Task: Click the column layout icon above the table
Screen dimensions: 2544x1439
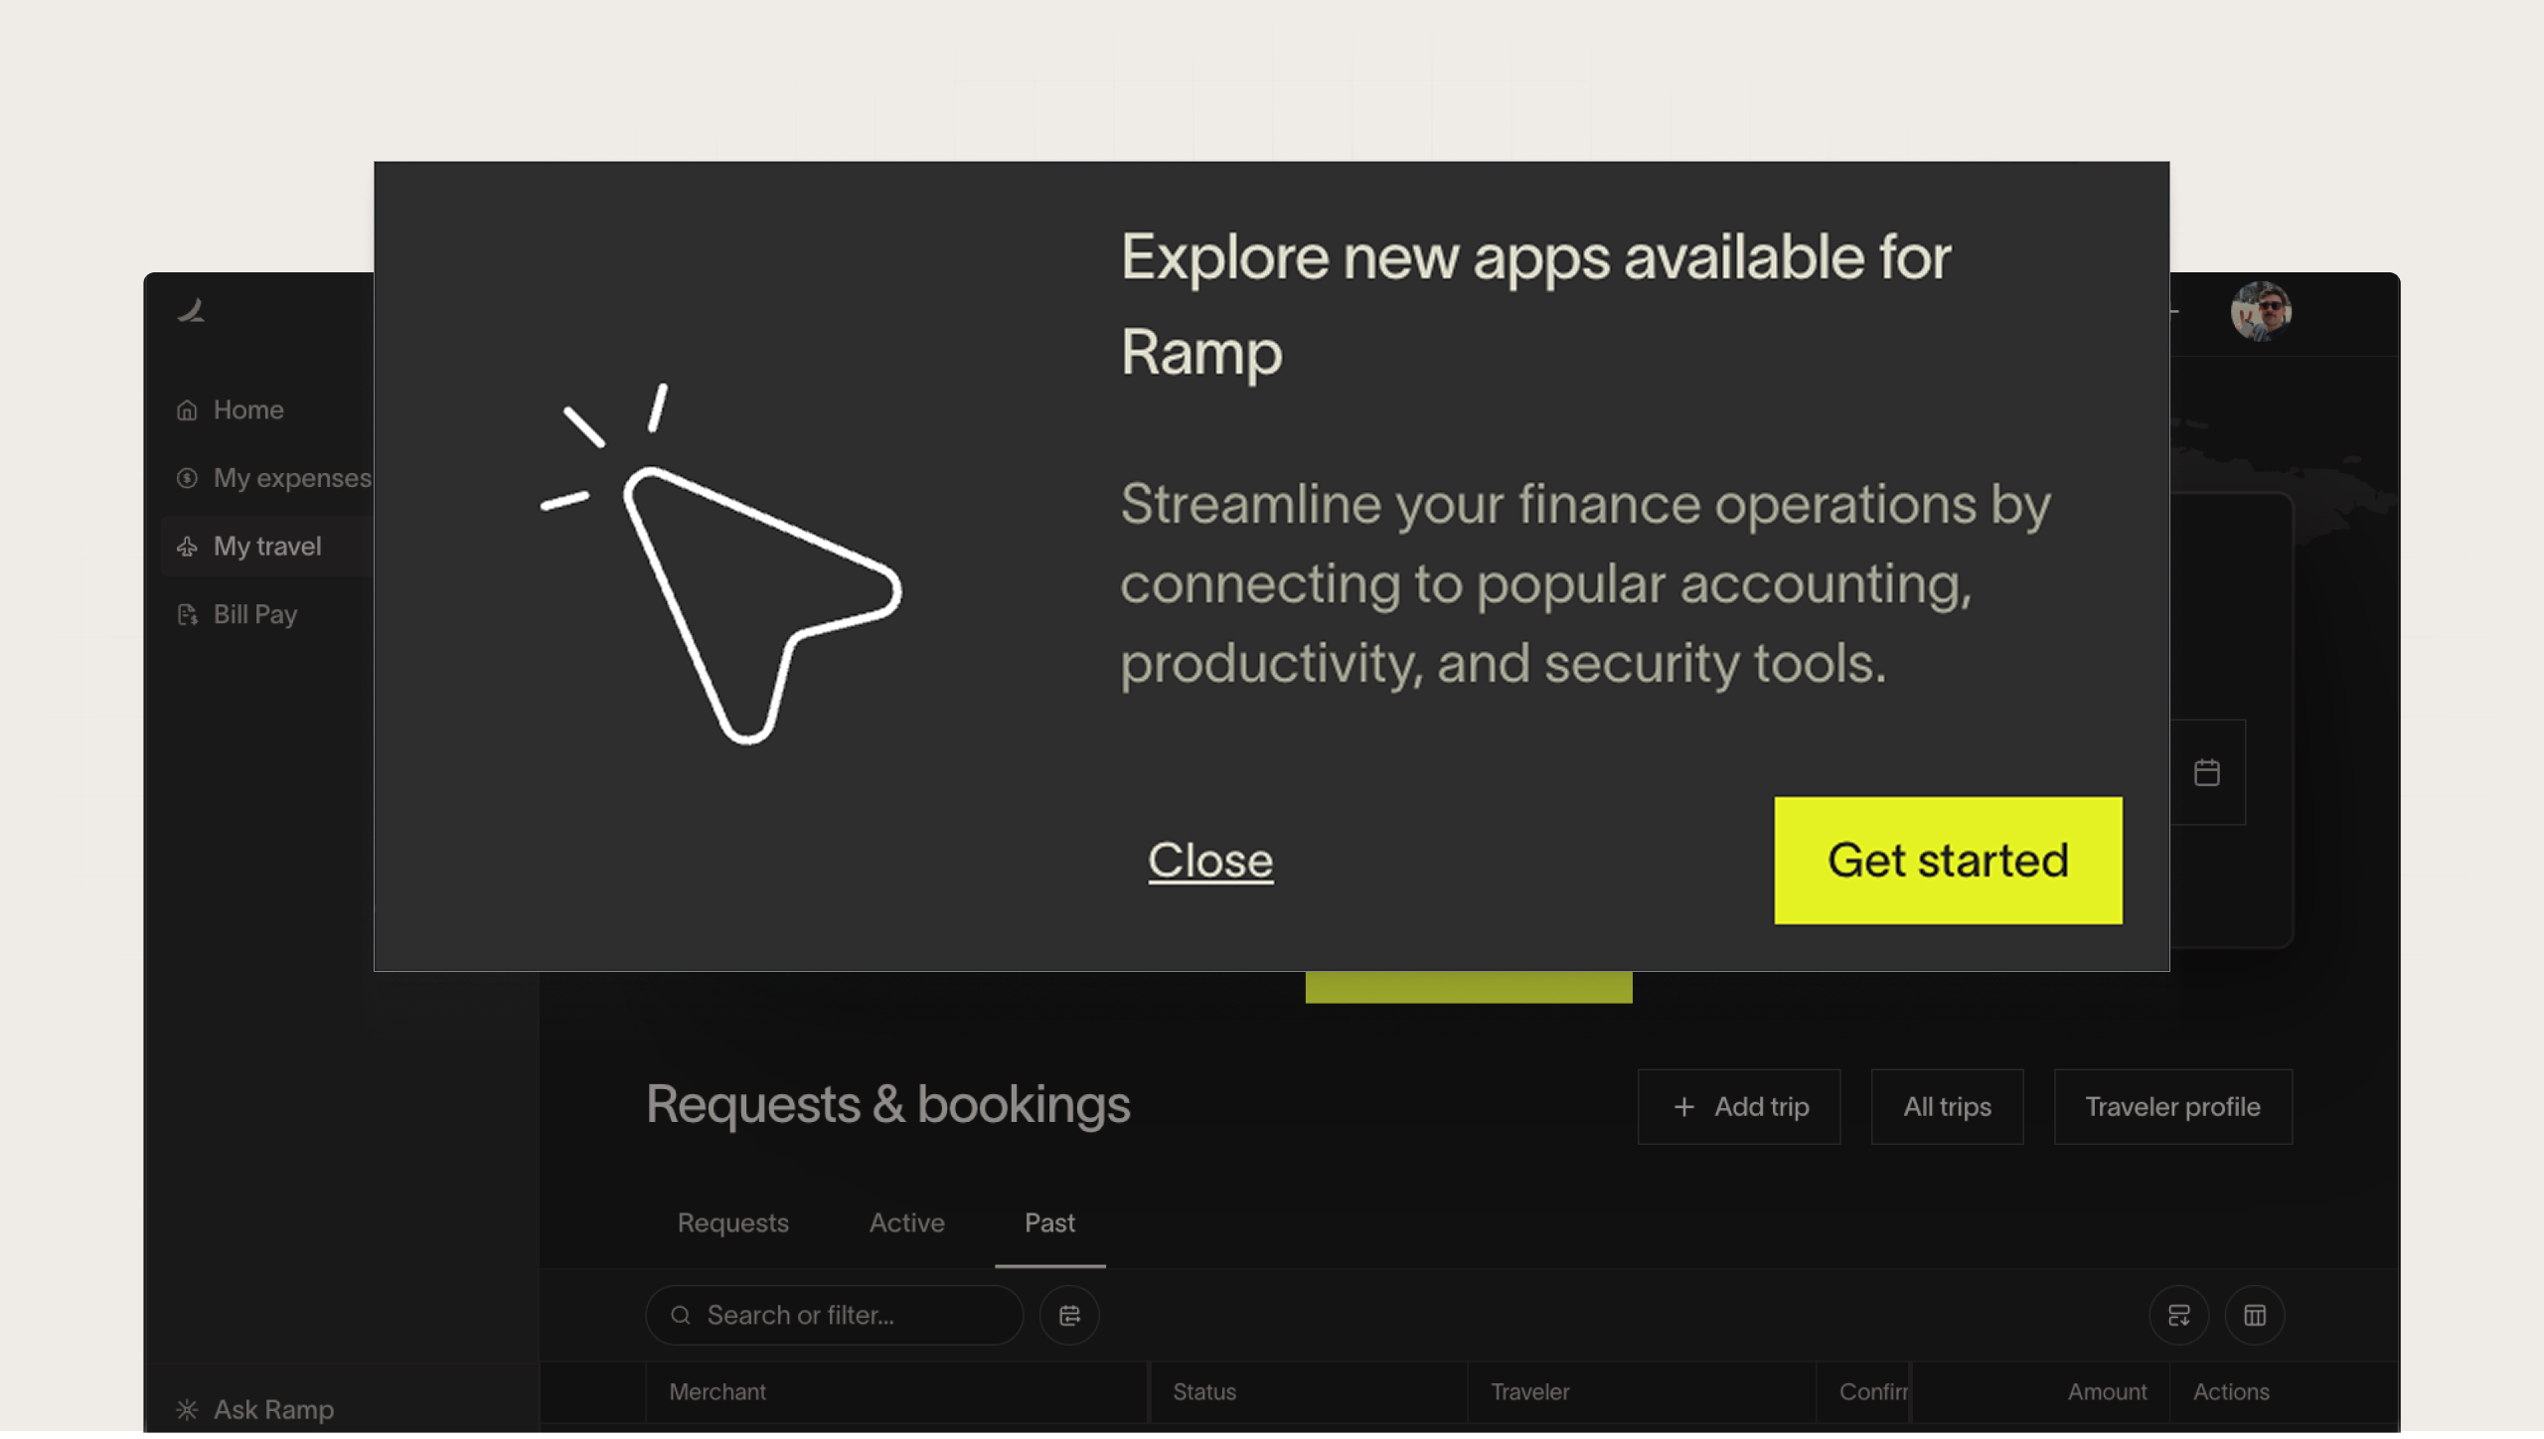Action: tap(2254, 1315)
